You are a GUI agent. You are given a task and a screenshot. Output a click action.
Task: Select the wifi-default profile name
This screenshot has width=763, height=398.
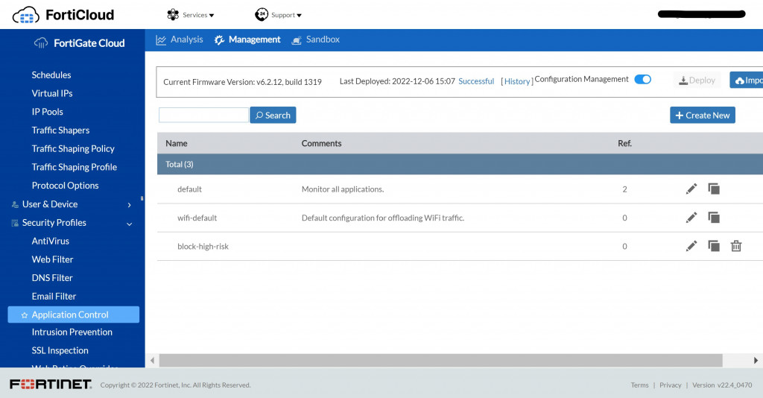197,218
